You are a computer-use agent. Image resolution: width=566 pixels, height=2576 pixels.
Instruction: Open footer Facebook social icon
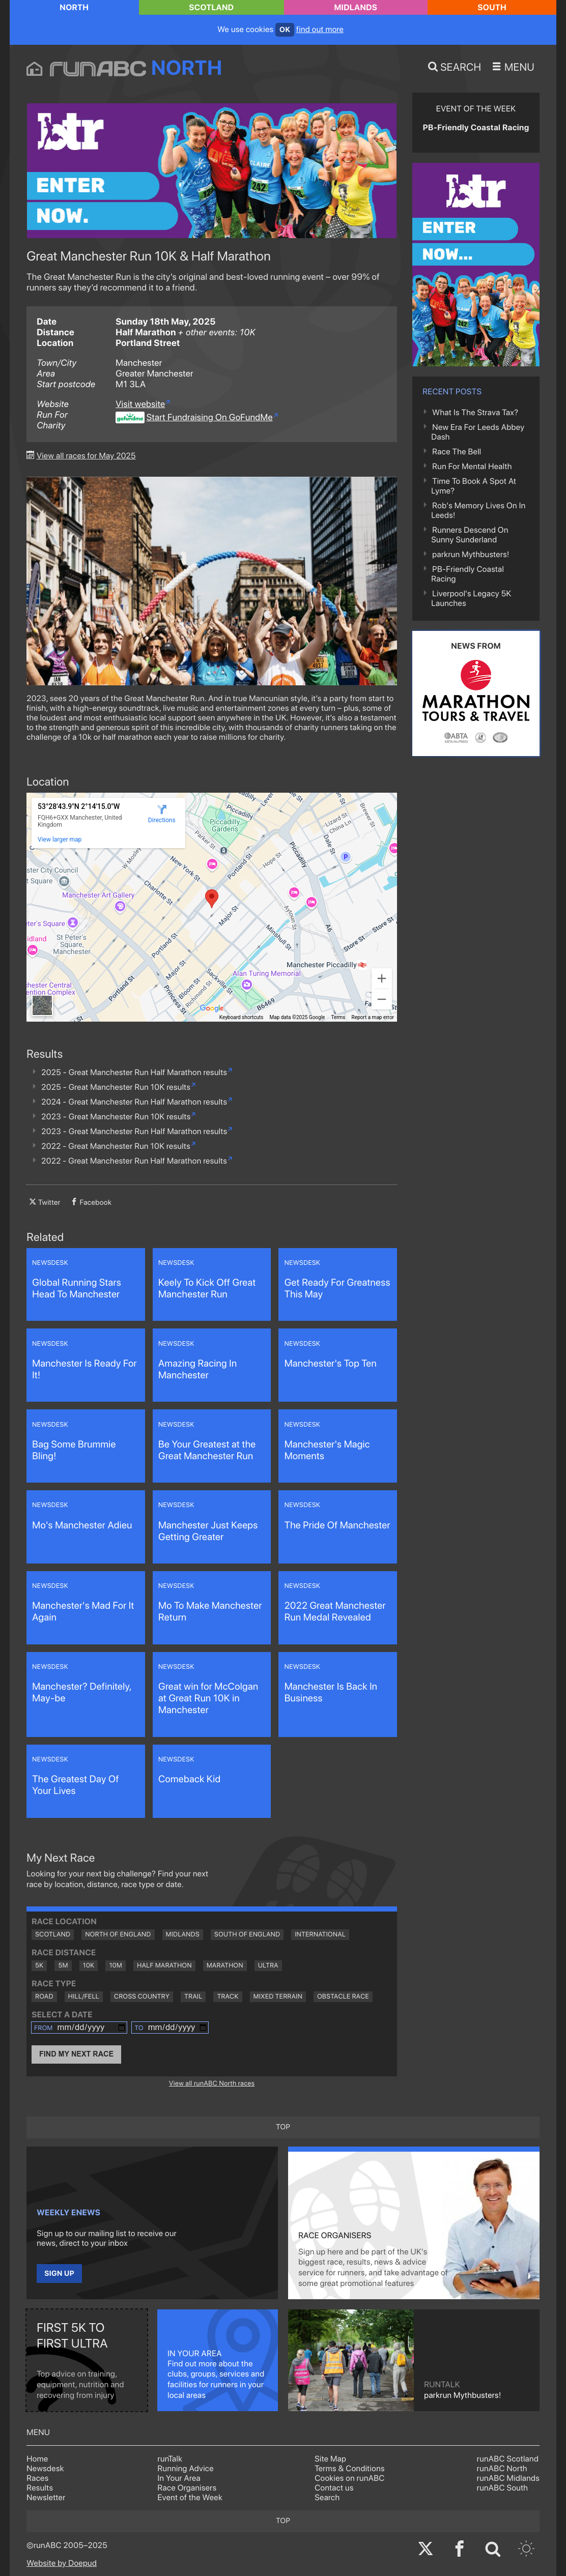pos(459,2548)
